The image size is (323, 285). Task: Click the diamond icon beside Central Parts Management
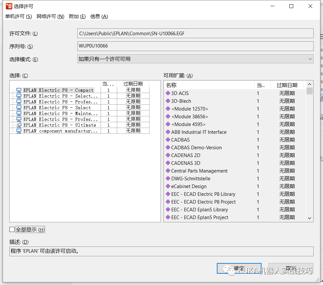pos(168,171)
